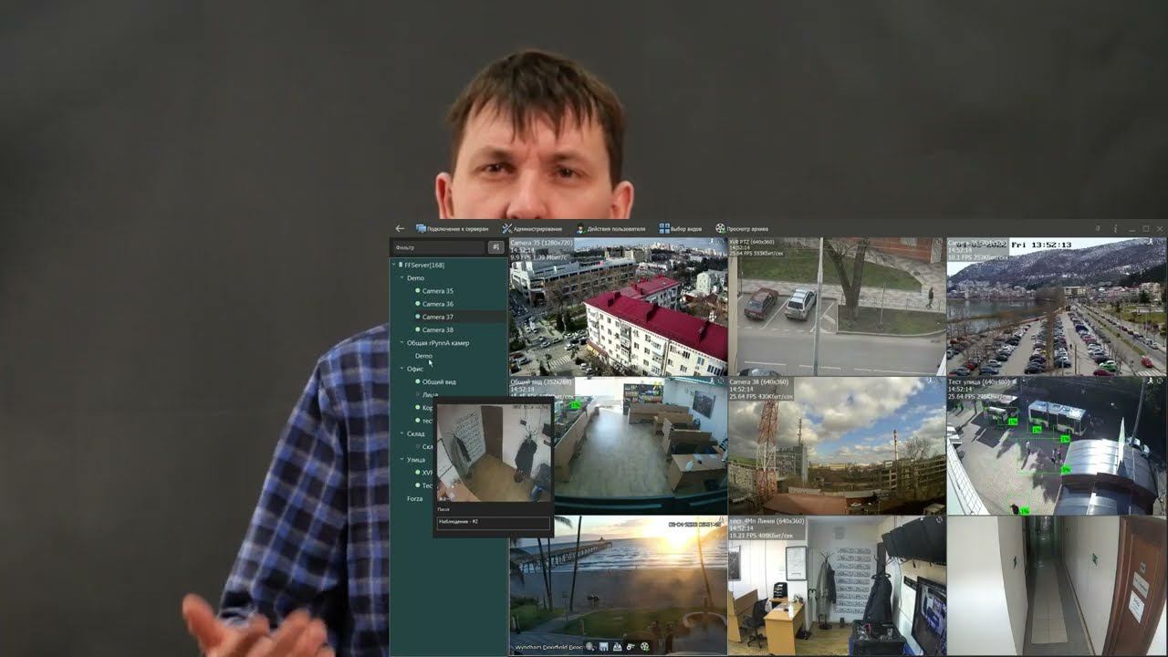Click the info icon in the title bar
1168x657 pixels.
pyautogui.click(x=1115, y=228)
